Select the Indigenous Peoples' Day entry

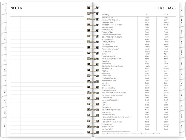[110, 100]
